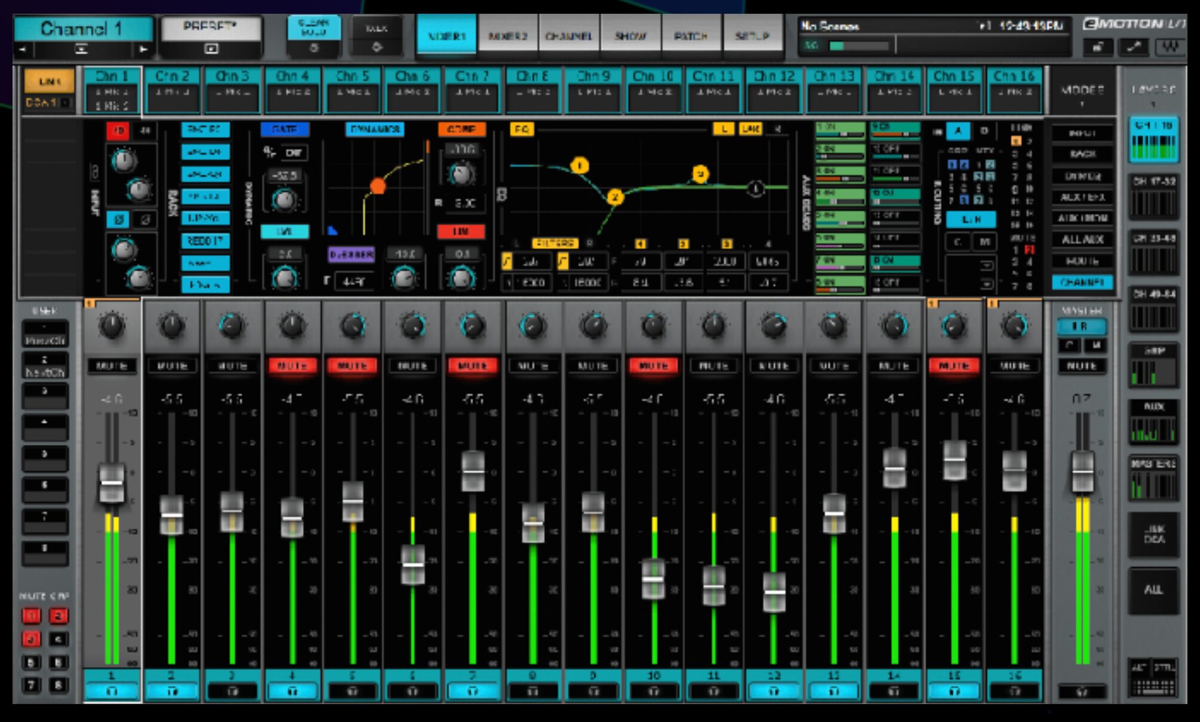The width and height of the screenshot is (1200, 722).
Task: Toggle the 48V phantom power button
Action: pyautogui.click(x=145, y=130)
